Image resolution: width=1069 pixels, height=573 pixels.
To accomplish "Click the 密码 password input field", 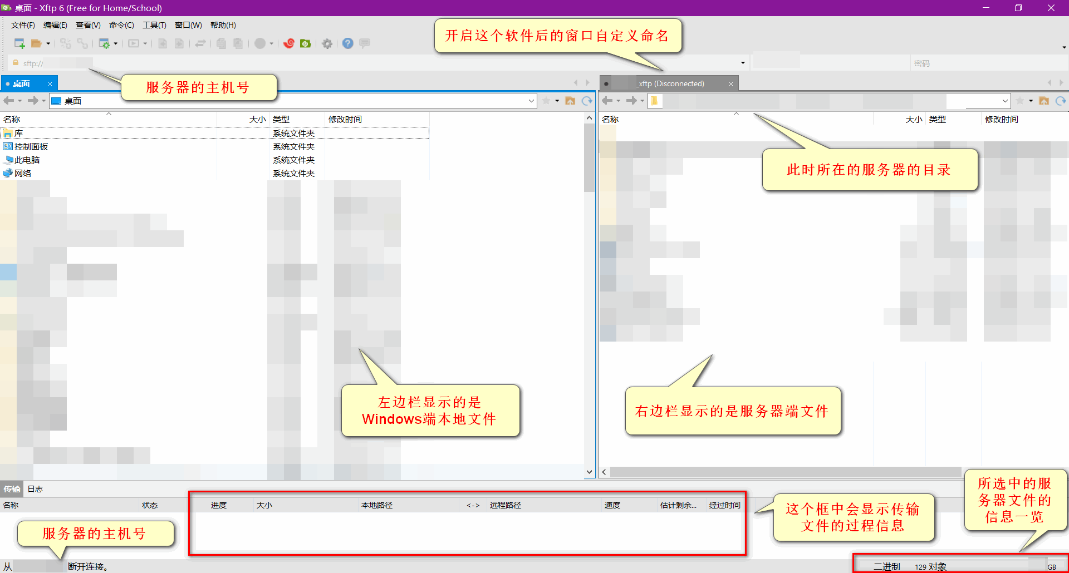I will click(988, 63).
